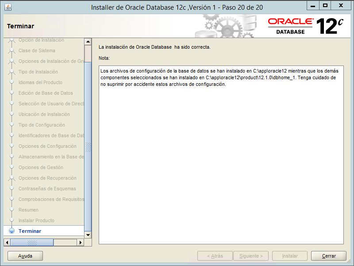Click the 'Nota:' label
354x266 pixels.
(104, 58)
